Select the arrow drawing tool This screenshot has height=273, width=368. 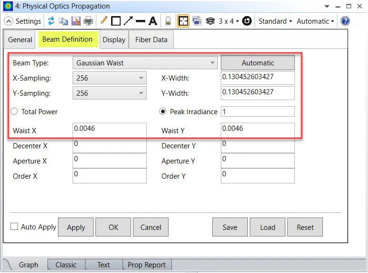[x=128, y=21]
